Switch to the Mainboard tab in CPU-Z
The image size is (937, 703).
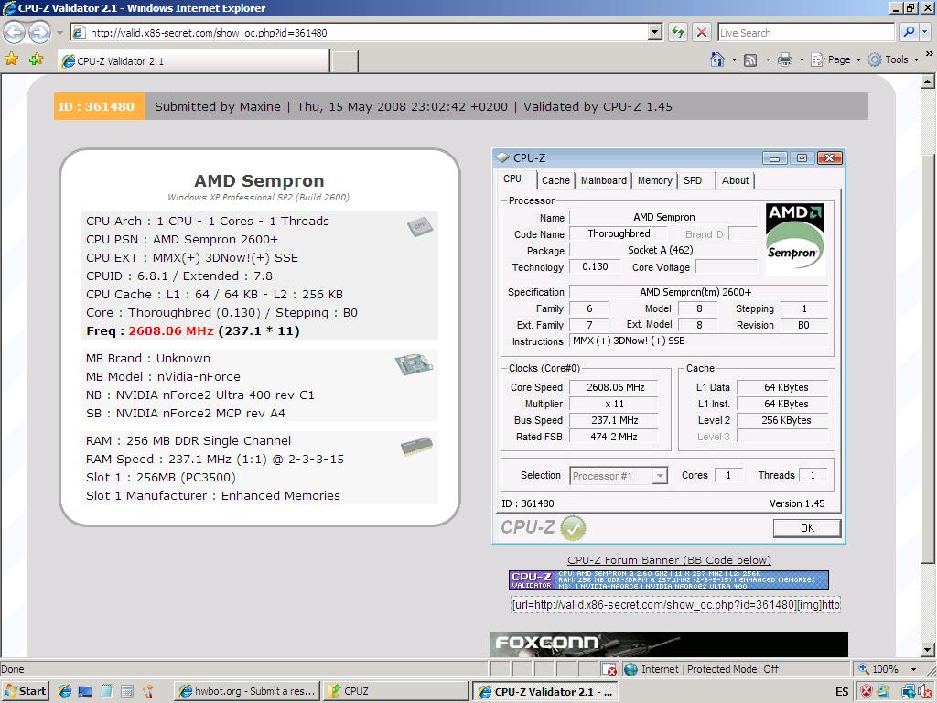pyautogui.click(x=604, y=180)
